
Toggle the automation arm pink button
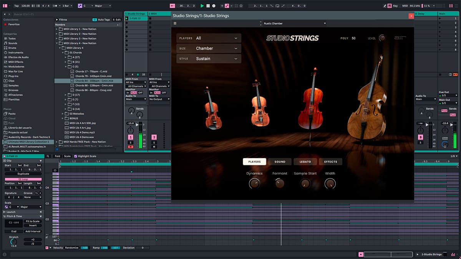(x=227, y=6)
